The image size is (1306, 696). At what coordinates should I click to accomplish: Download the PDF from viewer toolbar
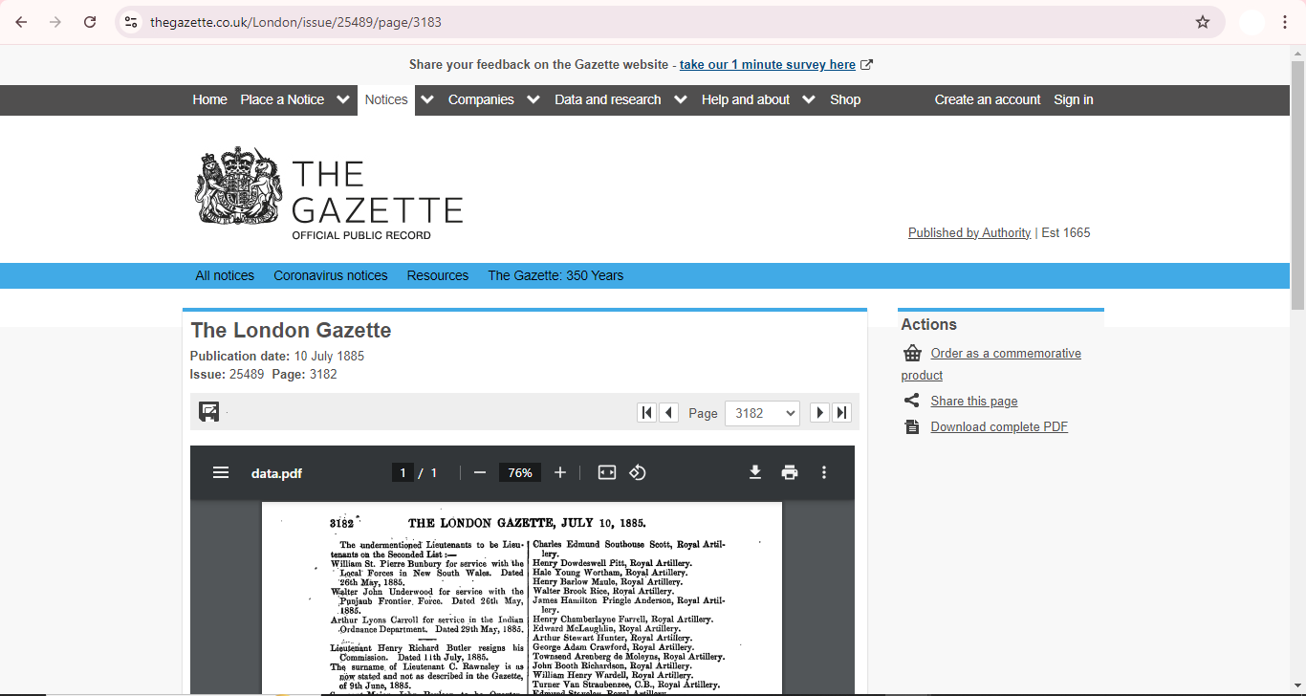755,472
